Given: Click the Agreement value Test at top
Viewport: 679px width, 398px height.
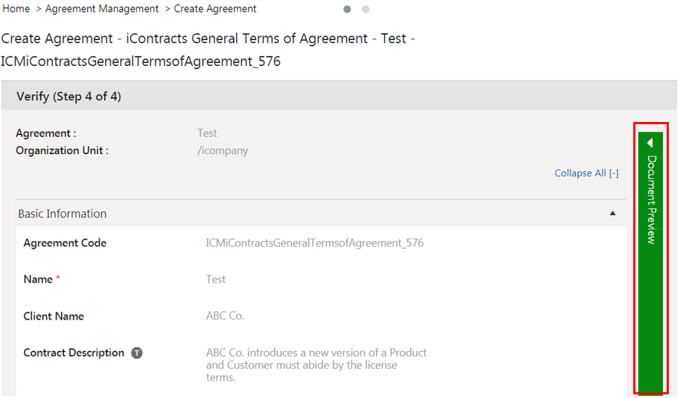Looking at the screenshot, I should tap(207, 133).
